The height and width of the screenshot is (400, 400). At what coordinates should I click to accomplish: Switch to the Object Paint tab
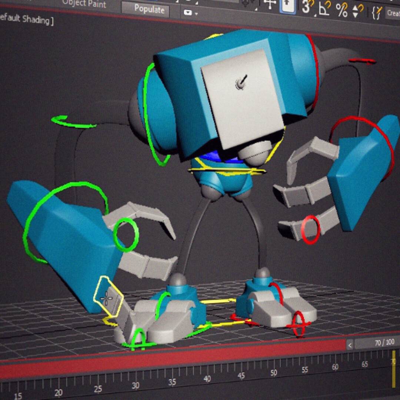tap(84, 4)
